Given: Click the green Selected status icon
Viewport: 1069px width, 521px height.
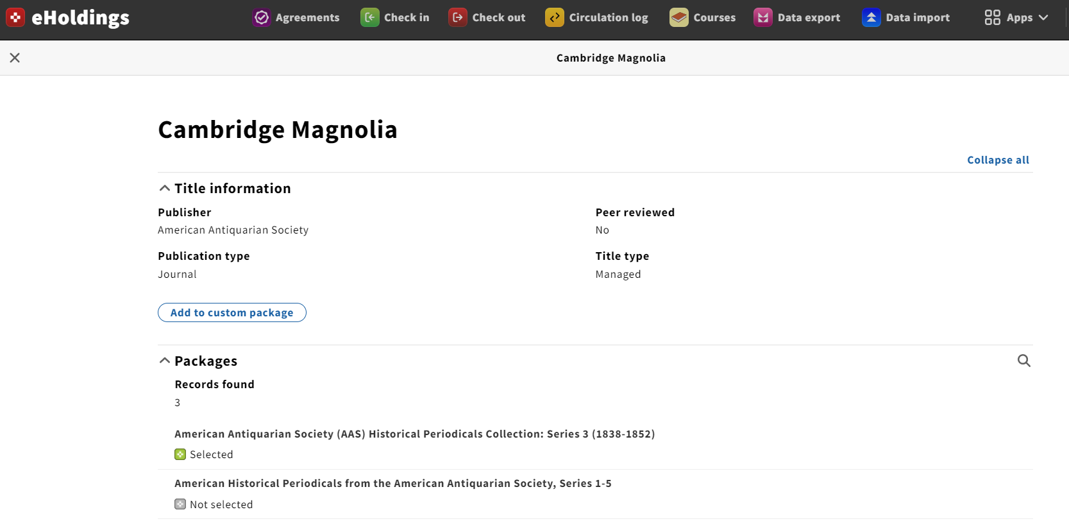Looking at the screenshot, I should [180, 454].
